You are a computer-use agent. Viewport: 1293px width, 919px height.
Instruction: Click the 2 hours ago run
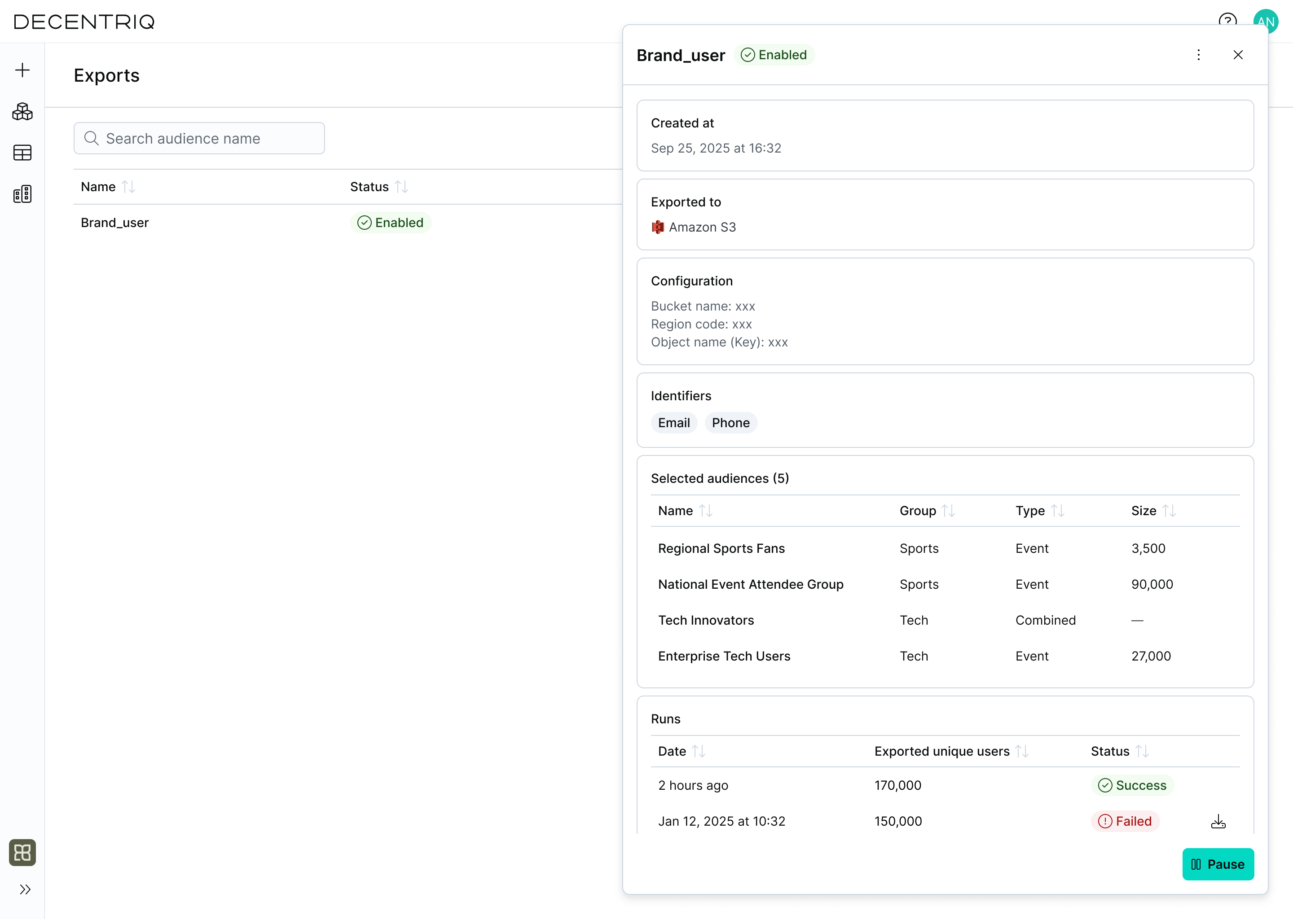[x=693, y=785]
